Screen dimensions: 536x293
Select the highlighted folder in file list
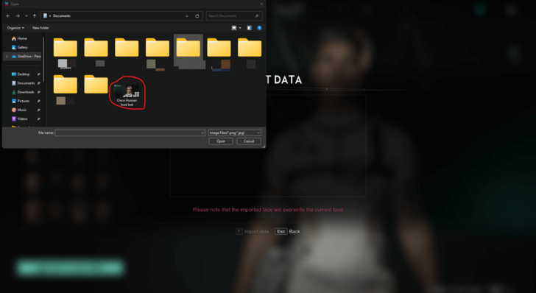coord(188,52)
